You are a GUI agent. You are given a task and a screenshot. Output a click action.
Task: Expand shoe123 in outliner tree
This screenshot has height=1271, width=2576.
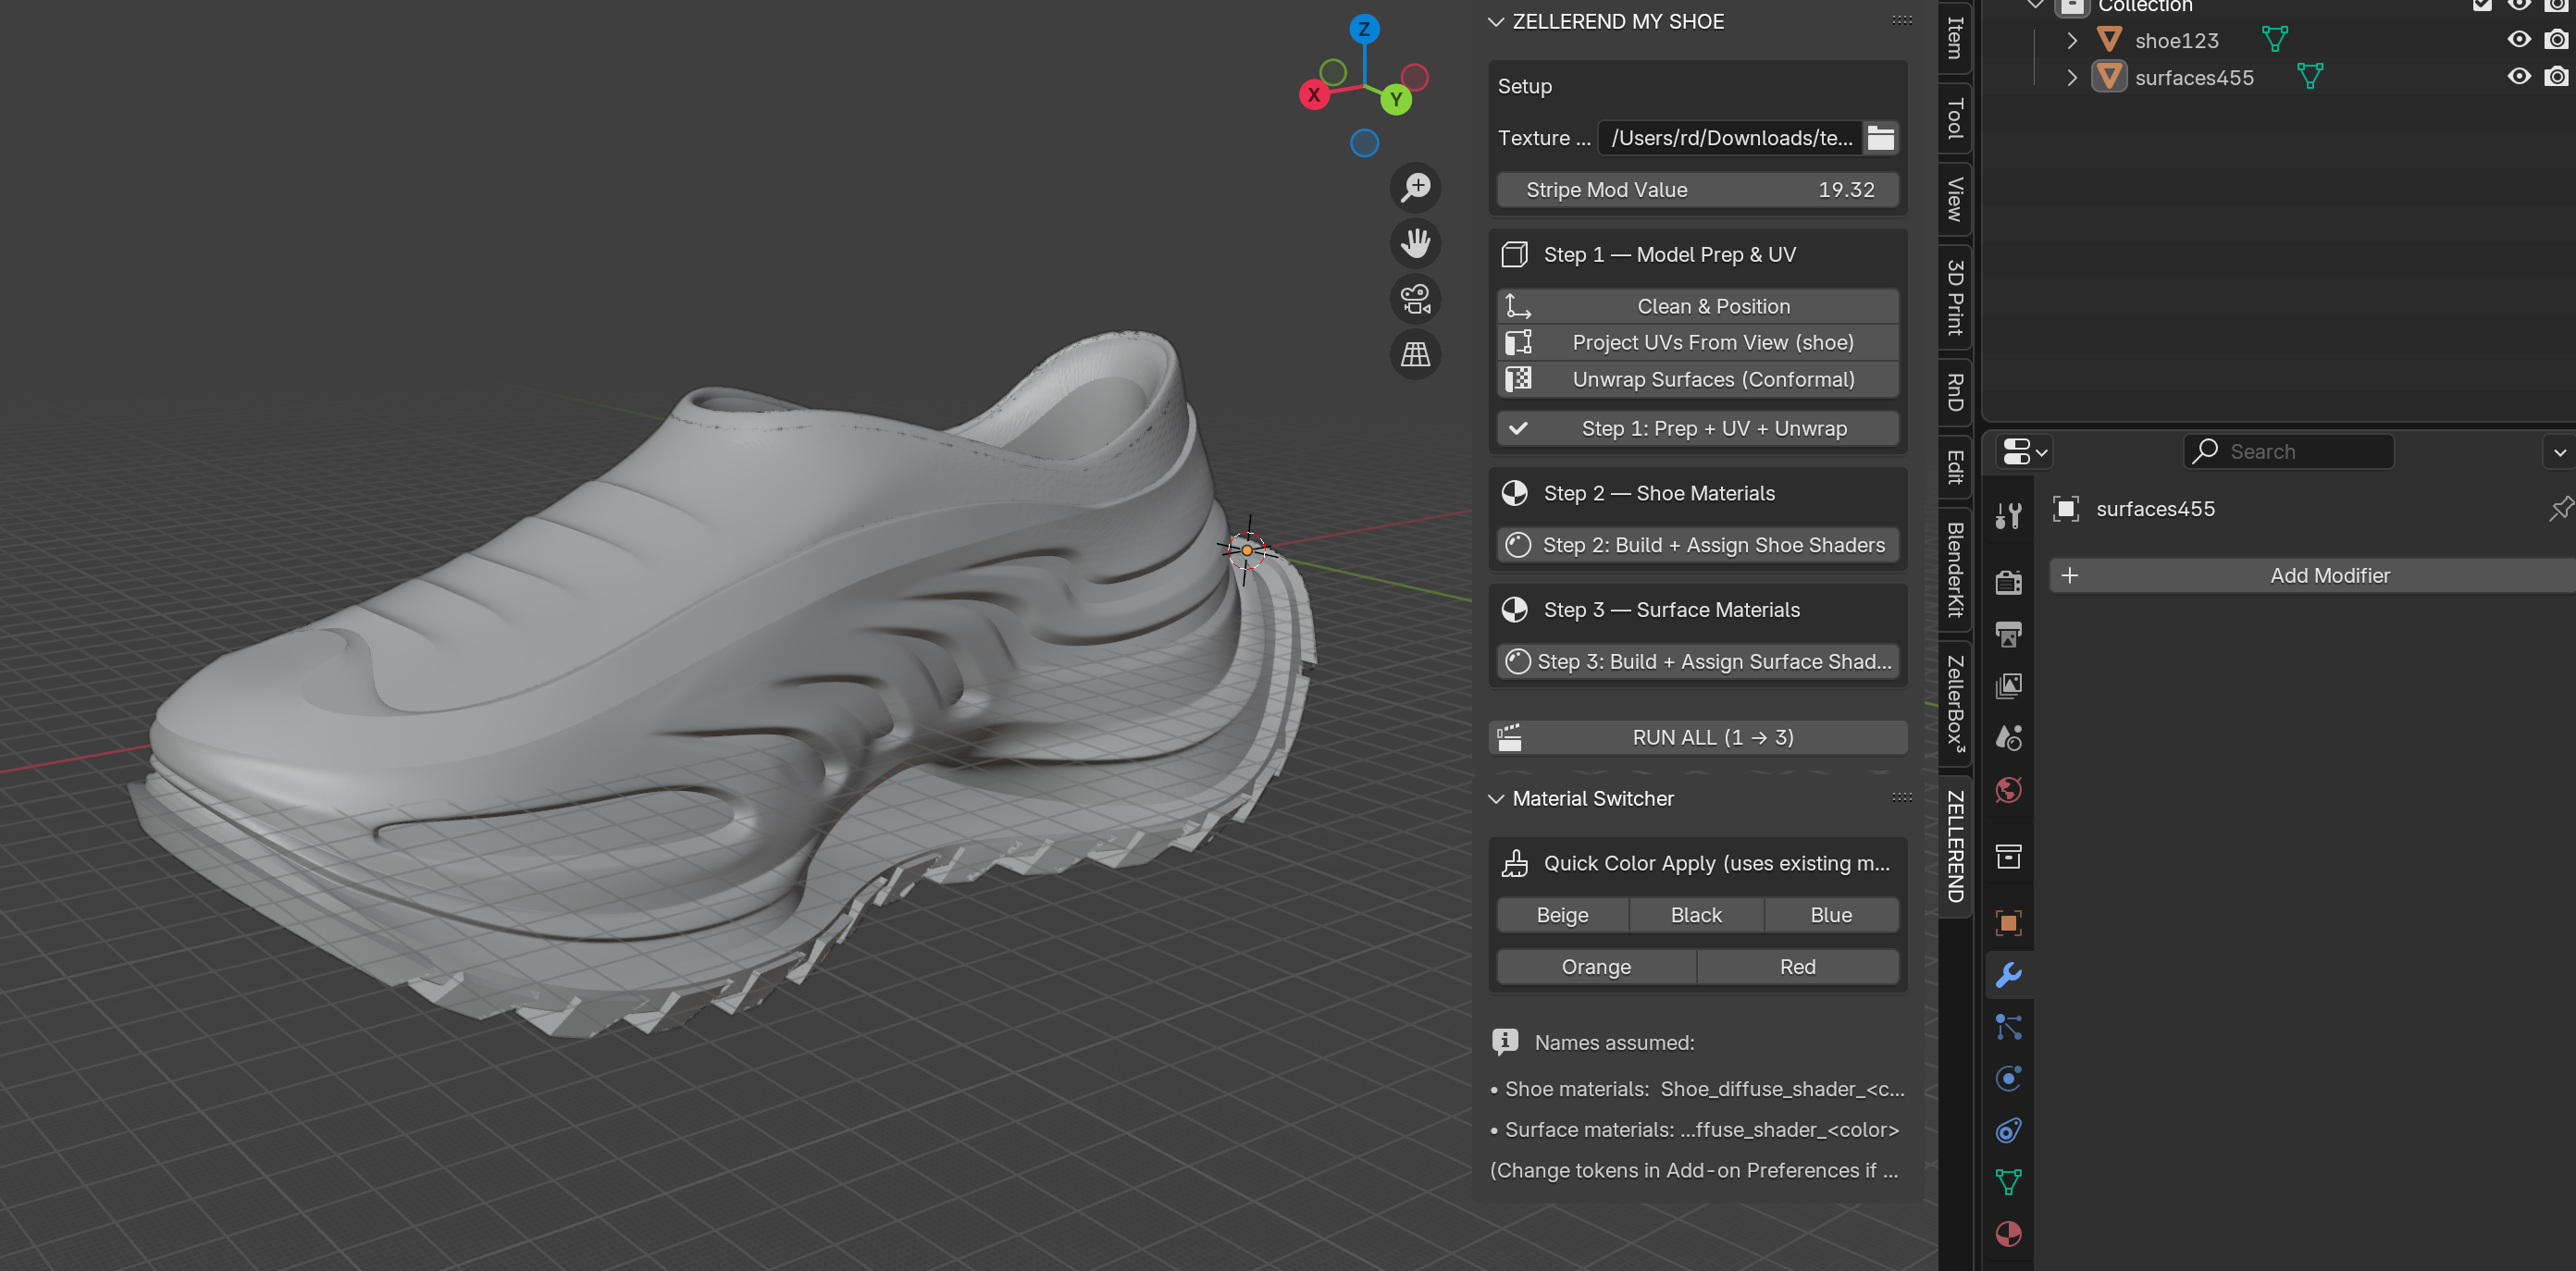(x=2071, y=40)
